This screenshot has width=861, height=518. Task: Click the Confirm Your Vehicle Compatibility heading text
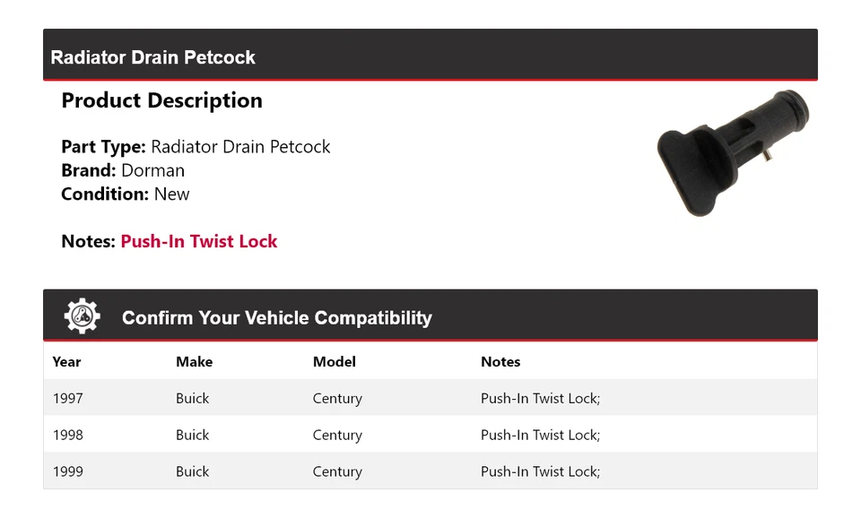(276, 318)
